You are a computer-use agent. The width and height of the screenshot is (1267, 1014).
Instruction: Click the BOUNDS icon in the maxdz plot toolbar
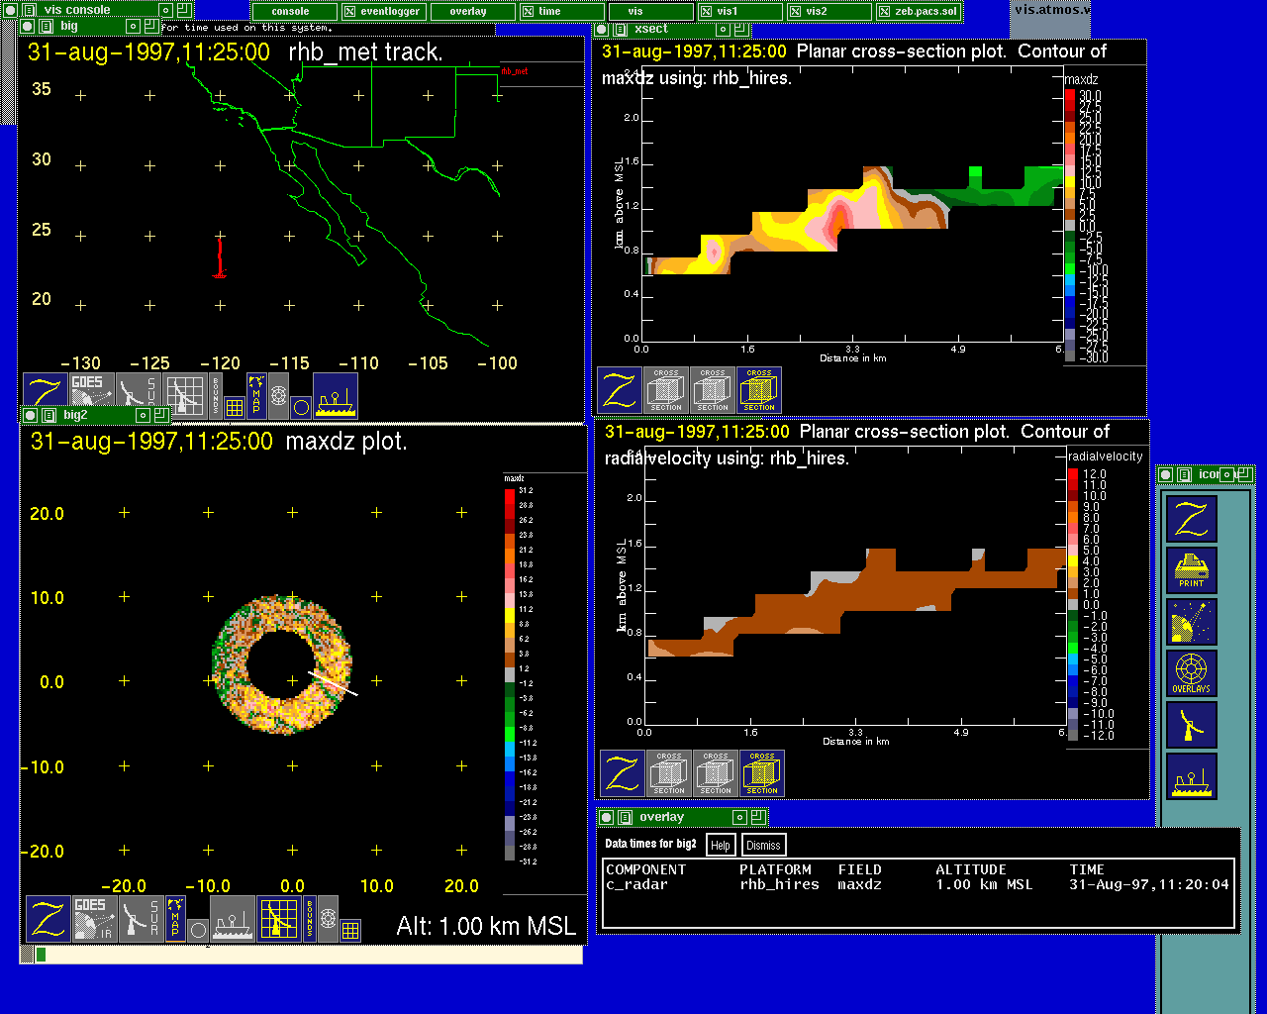click(x=309, y=918)
